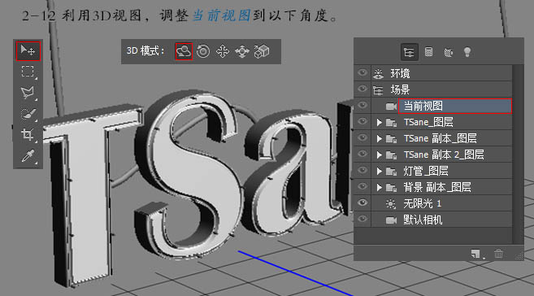Expand the 灯管_图层 group

379,171
